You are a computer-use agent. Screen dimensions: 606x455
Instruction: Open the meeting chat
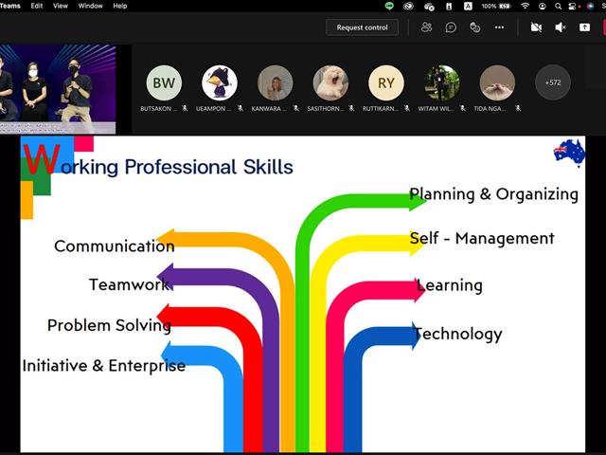451,27
